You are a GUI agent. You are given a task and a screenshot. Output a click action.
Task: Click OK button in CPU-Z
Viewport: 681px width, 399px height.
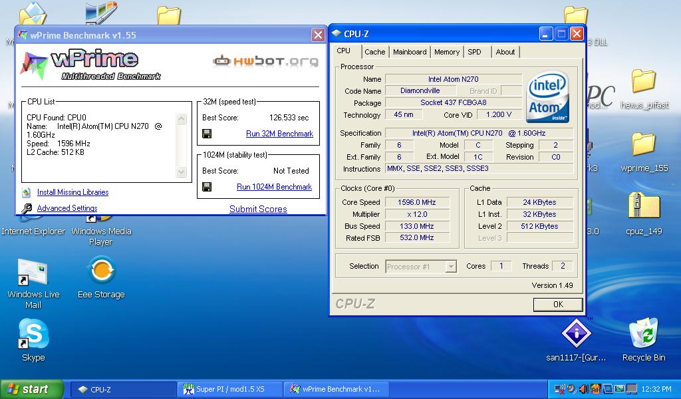coord(558,305)
